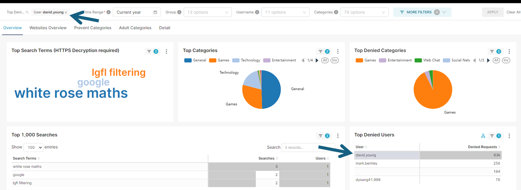Remove the david.young user filter chip
Screen dimensions: 521x190
(66, 13)
